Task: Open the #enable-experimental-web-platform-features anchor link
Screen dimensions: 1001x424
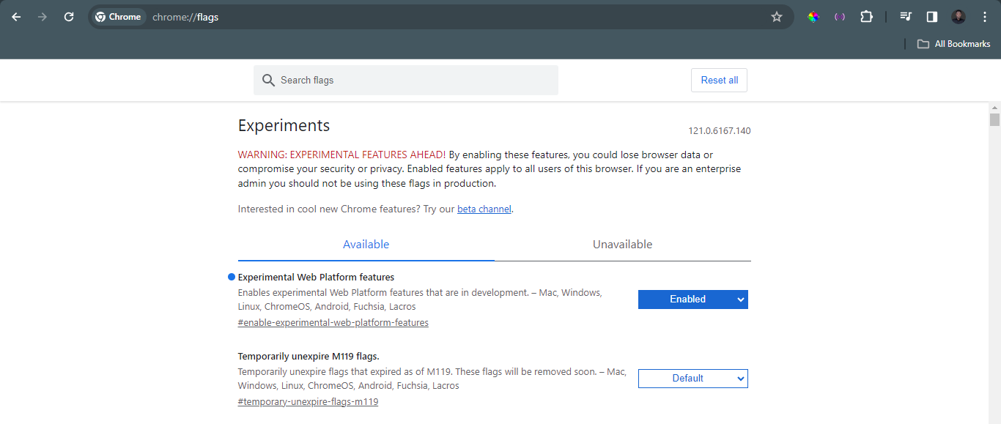Action: point(333,323)
